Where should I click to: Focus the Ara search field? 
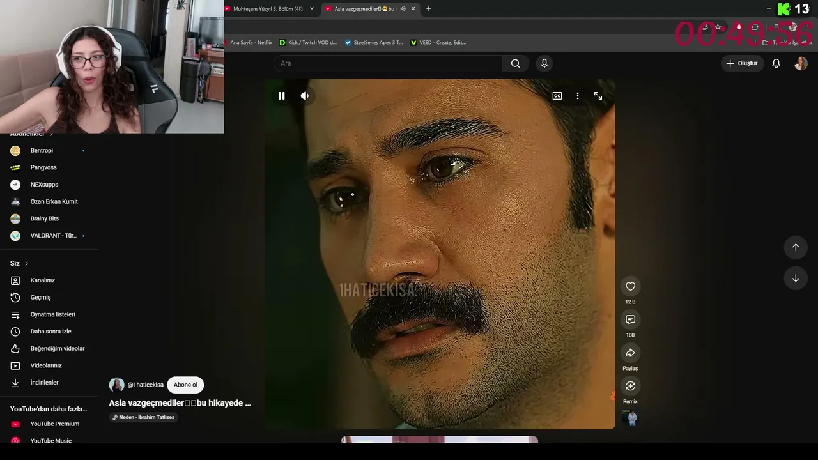pos(388,63)
